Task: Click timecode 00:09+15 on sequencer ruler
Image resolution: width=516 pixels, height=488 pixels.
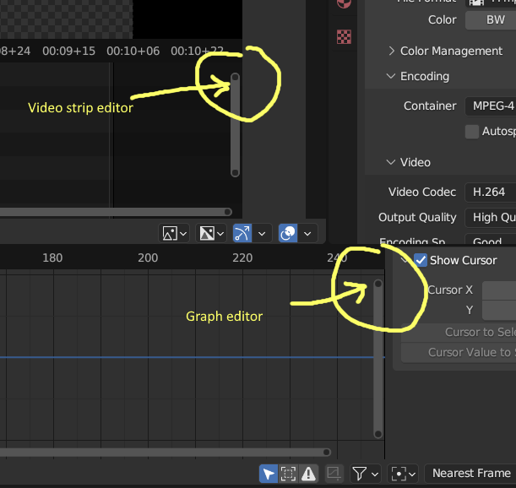Action: pyautogui.click(x=68, y=51)
